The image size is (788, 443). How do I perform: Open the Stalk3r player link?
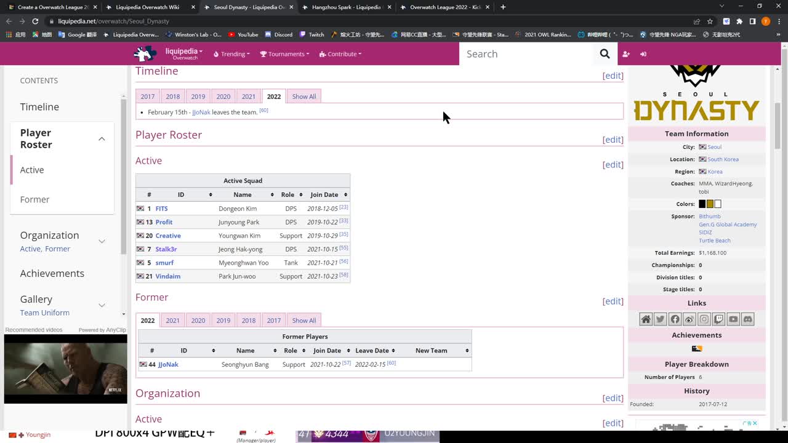pyautogui.click(x=166, y=249)
